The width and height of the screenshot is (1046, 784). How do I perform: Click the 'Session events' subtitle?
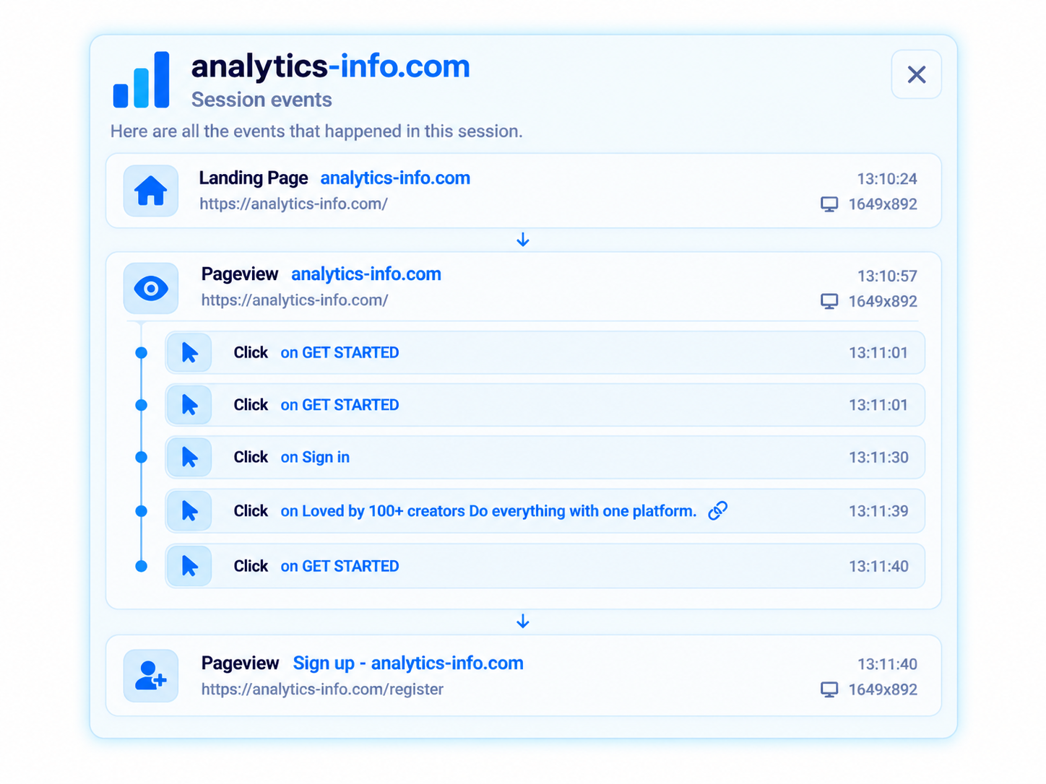[x=261, y=100]
